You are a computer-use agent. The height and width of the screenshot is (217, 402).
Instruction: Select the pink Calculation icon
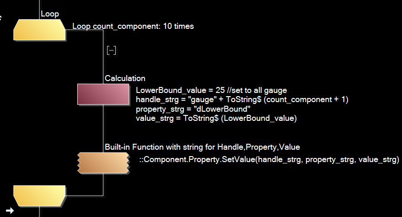pyautogui.click(x=103, y=94)
